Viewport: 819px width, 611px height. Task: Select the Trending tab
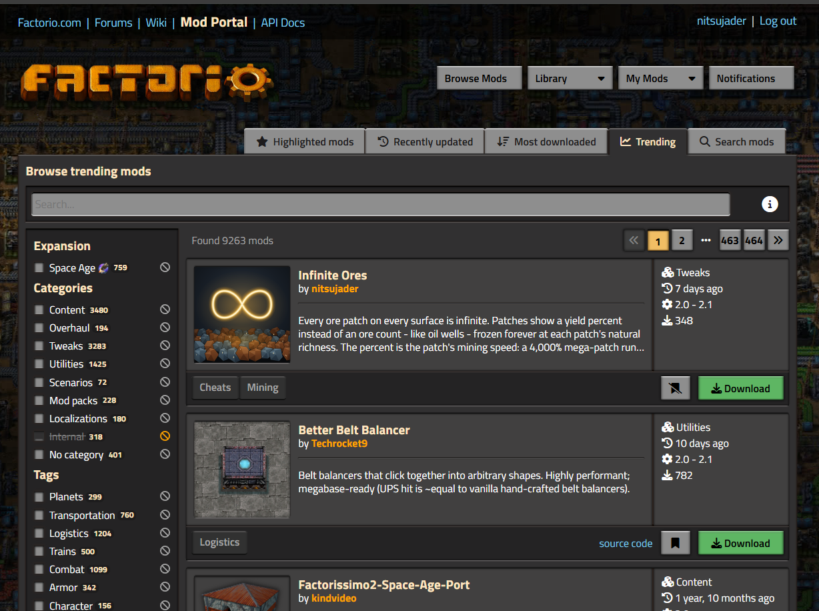pyautogui.click(x=648, y=141)
